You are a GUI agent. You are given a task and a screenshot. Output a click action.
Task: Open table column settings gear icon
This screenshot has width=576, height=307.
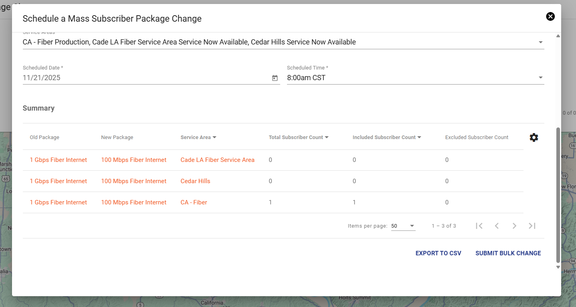pyautogui.click(x=534, y=137)
